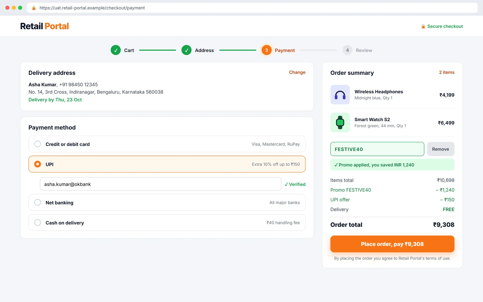
Task: Select Credit or debit card radio button
Action: point(37,144)
